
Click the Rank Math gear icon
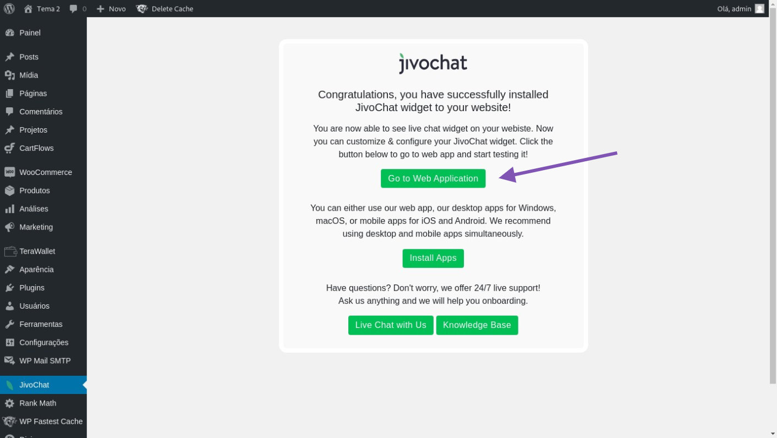(9, 403)
